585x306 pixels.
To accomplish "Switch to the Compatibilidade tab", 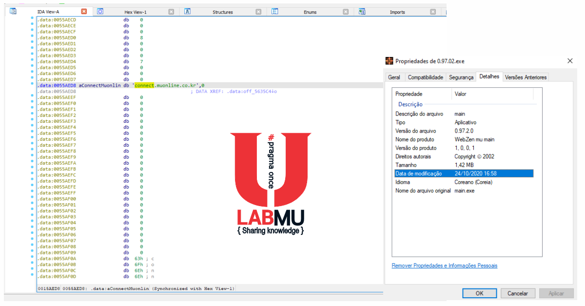I will tap(425, 77).
